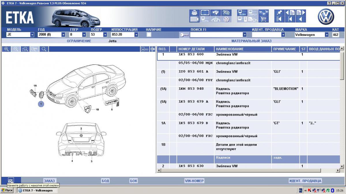
Task: Click the БОК button
Action: point(134,181)
